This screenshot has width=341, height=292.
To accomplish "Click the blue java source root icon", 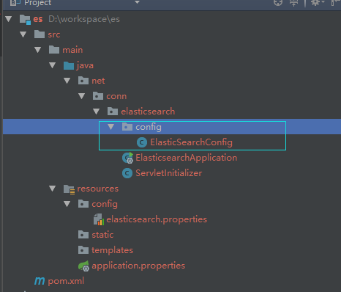I will click(69, 65).
